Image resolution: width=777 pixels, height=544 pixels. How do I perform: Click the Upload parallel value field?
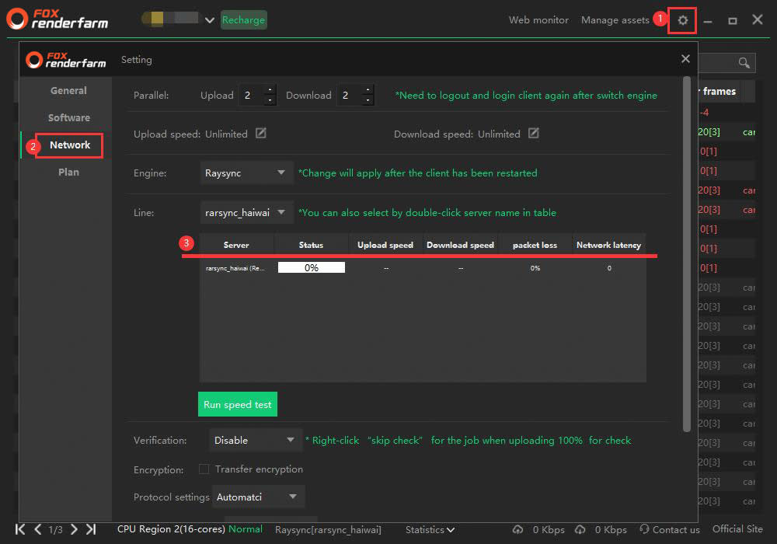point(252,95)
